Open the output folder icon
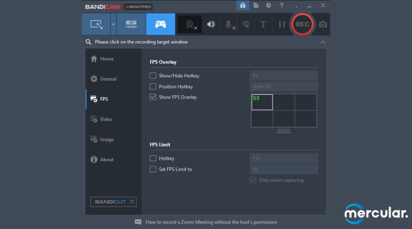Image resolution: width=412 pixels, height=229 pixels. [x=255, y=5]
